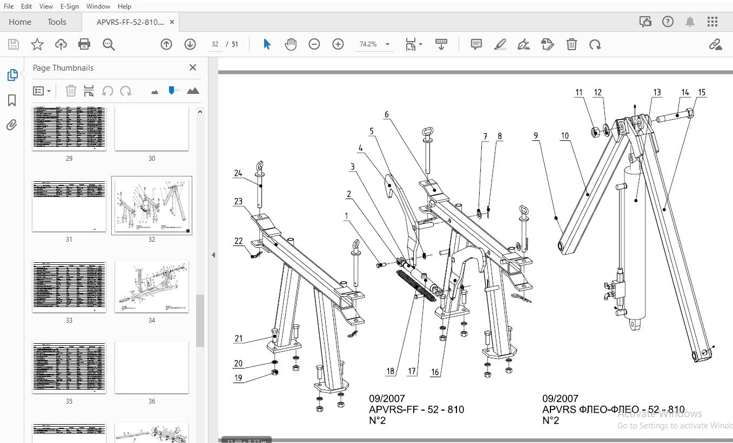
Task: Activate the hand pan tool
Action: 291,44
